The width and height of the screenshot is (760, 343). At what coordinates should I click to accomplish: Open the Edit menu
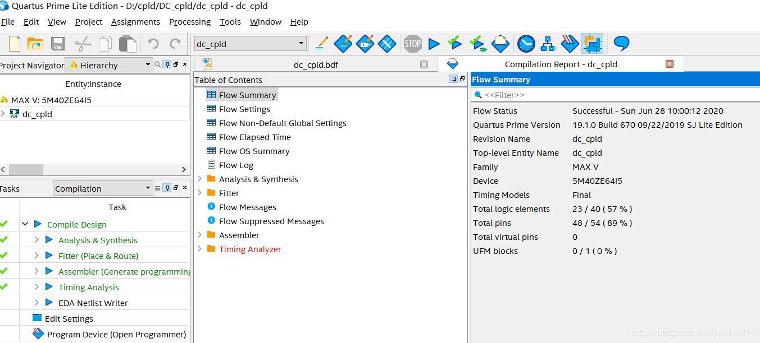[31, 21]
